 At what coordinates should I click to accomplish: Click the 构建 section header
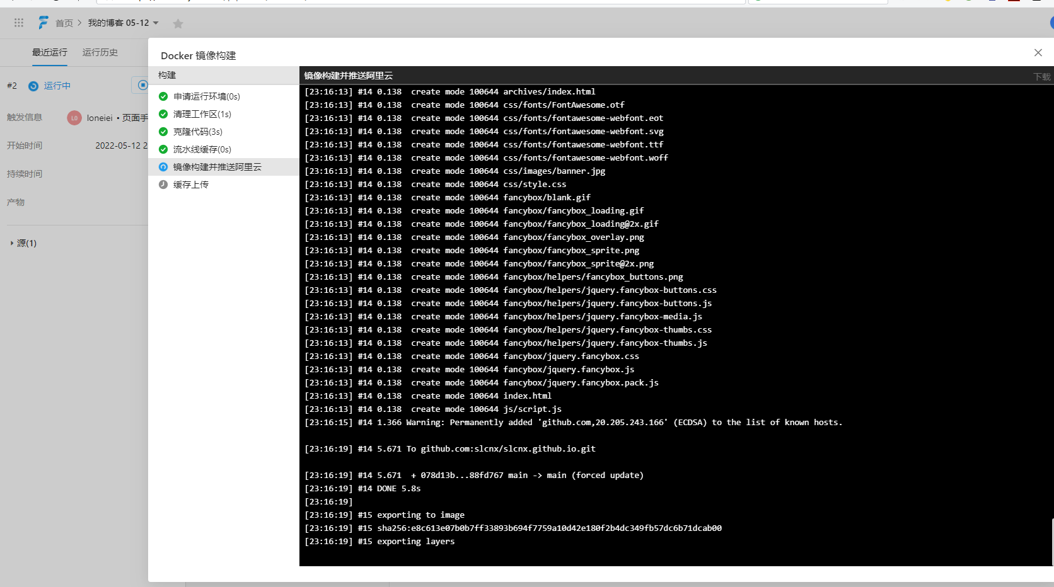(x=224, y=75)
